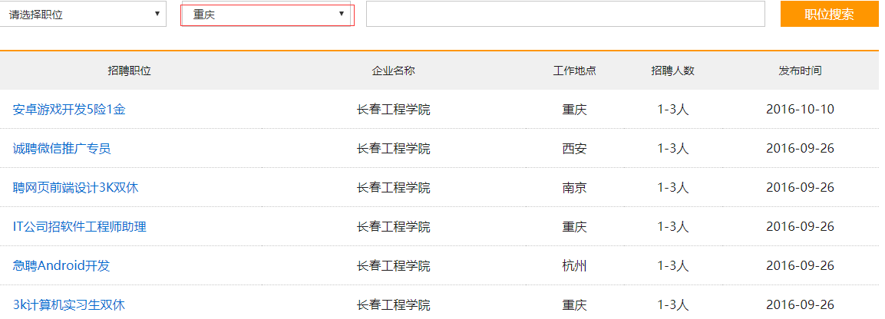Click the 招聘职位 column header
This screenshot has width=885, height=319.
(130, 71)
